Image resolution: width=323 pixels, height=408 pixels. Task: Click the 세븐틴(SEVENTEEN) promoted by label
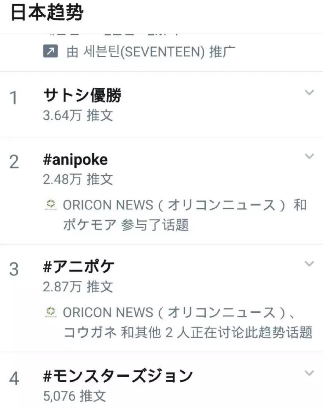tap(151, 52)
